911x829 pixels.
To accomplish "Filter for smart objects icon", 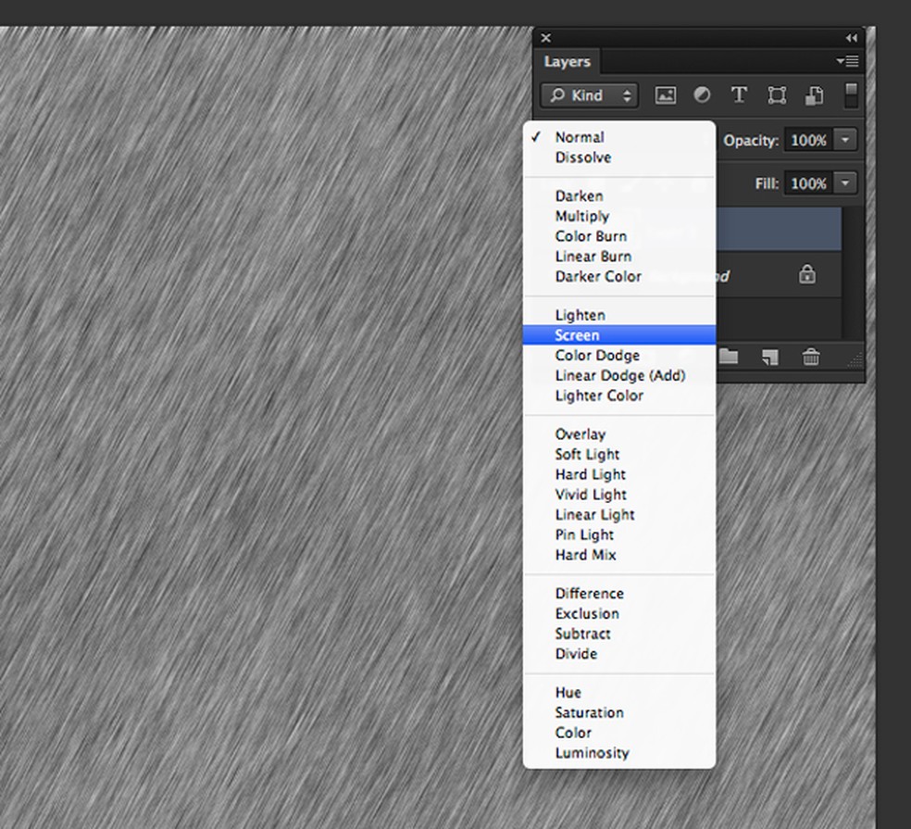I will pos(814,95).
